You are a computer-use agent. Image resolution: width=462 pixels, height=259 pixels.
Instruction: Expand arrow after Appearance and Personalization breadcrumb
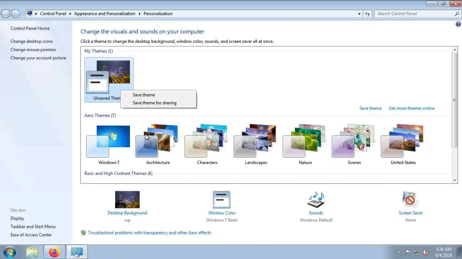[139, 14]
